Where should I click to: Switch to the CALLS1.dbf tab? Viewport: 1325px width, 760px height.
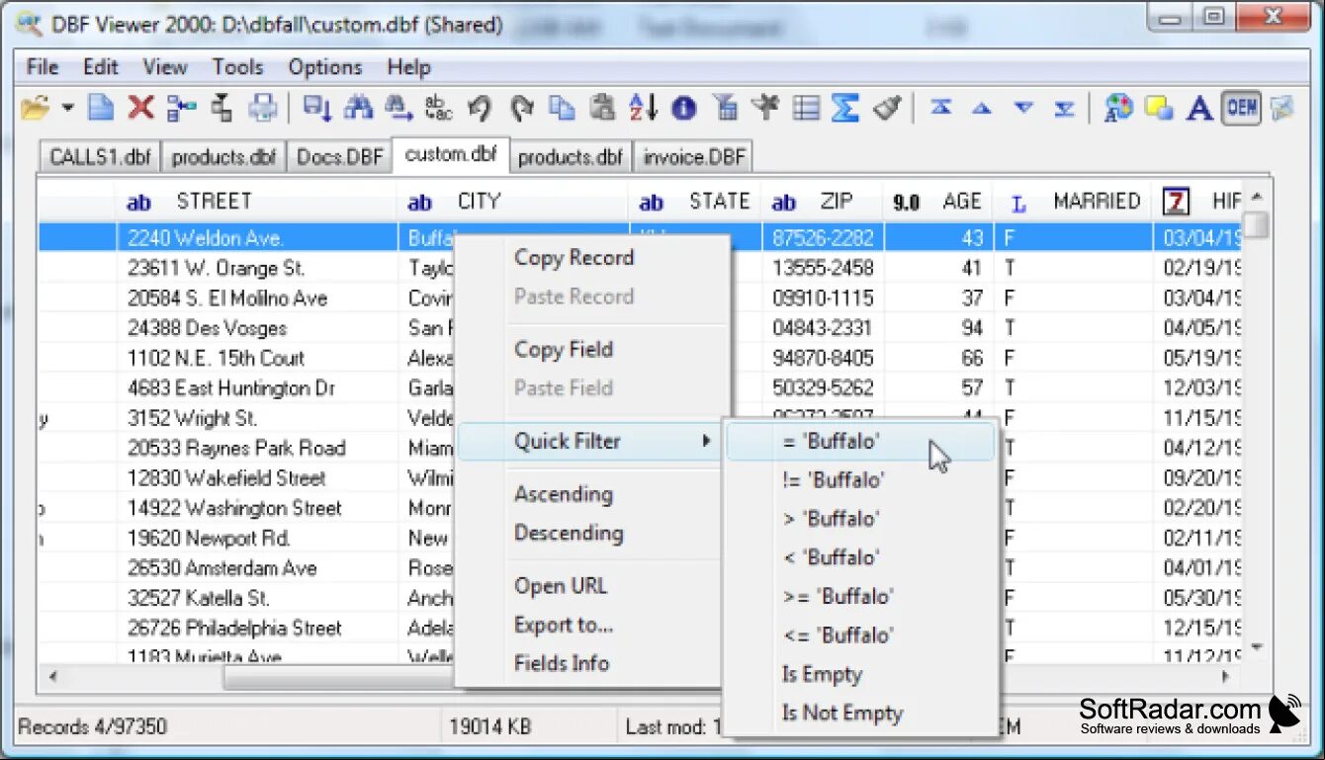pyautogui.click(x=101, y=157)
